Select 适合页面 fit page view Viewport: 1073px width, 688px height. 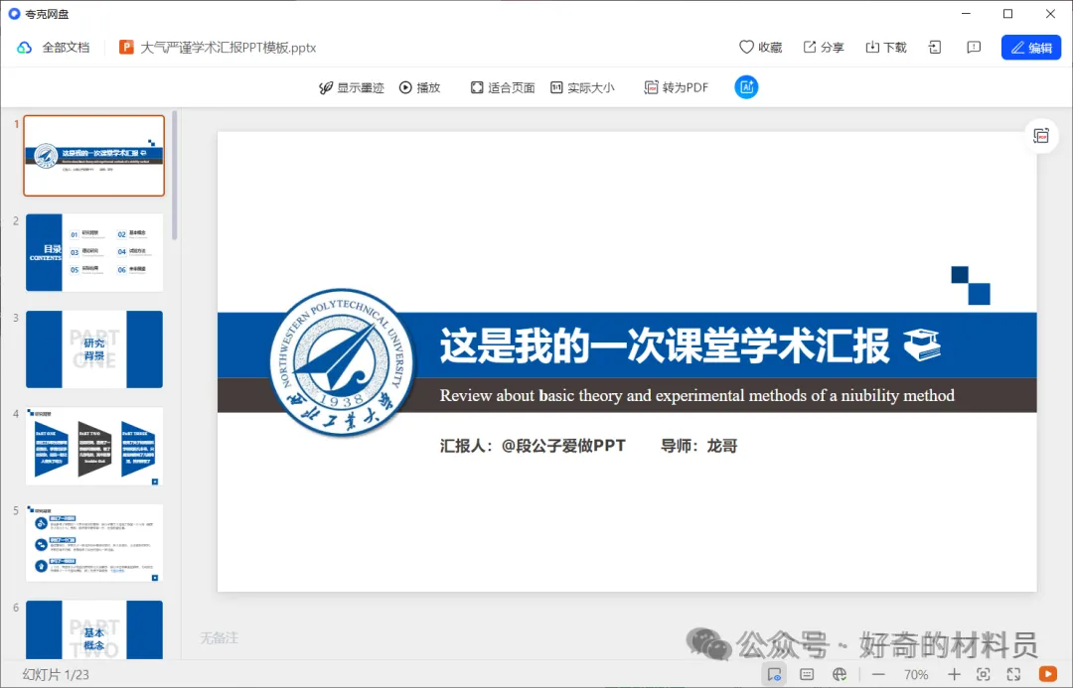point(503,87)
